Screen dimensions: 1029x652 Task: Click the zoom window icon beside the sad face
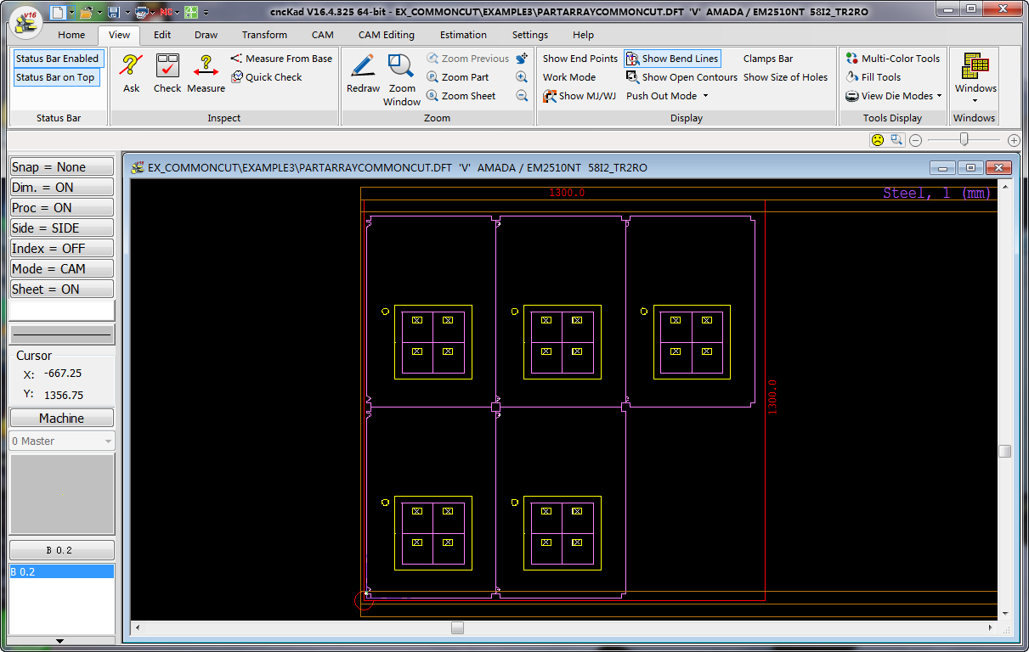click(x=896, y=140)
